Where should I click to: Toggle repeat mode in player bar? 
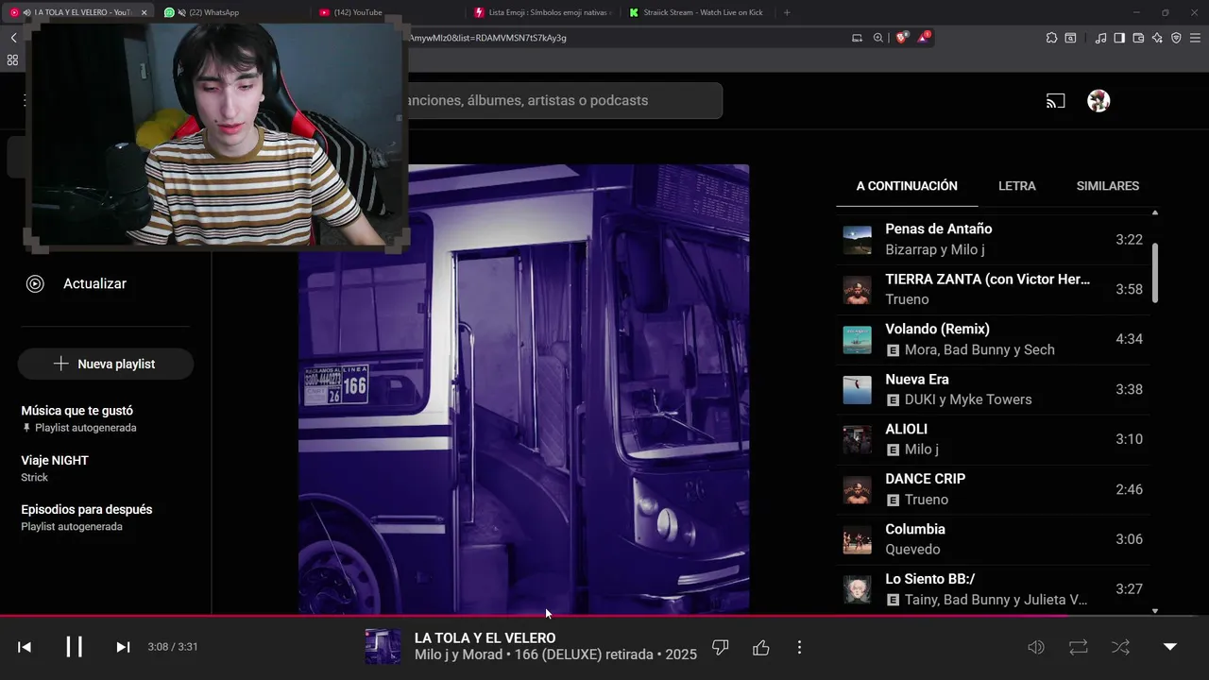(1078, 647)
